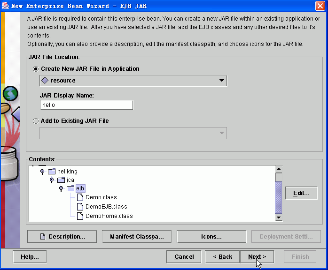
Task: Open the Manifest Classpath dialog
Action: pyautogui.click(x=137, y=237)
